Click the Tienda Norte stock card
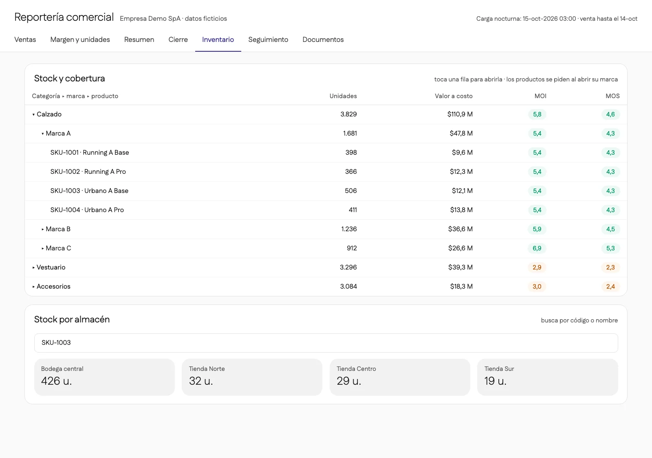 coord(252,377)
